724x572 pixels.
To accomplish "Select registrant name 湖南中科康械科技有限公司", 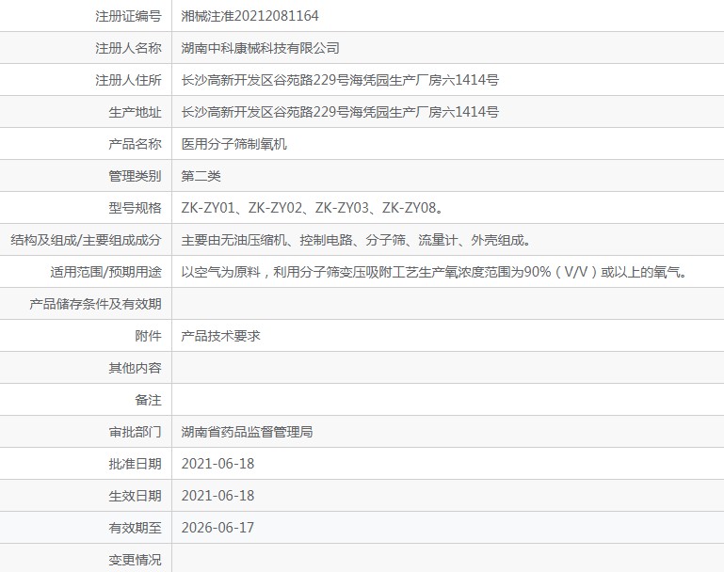I will click(x=261, y=48).
